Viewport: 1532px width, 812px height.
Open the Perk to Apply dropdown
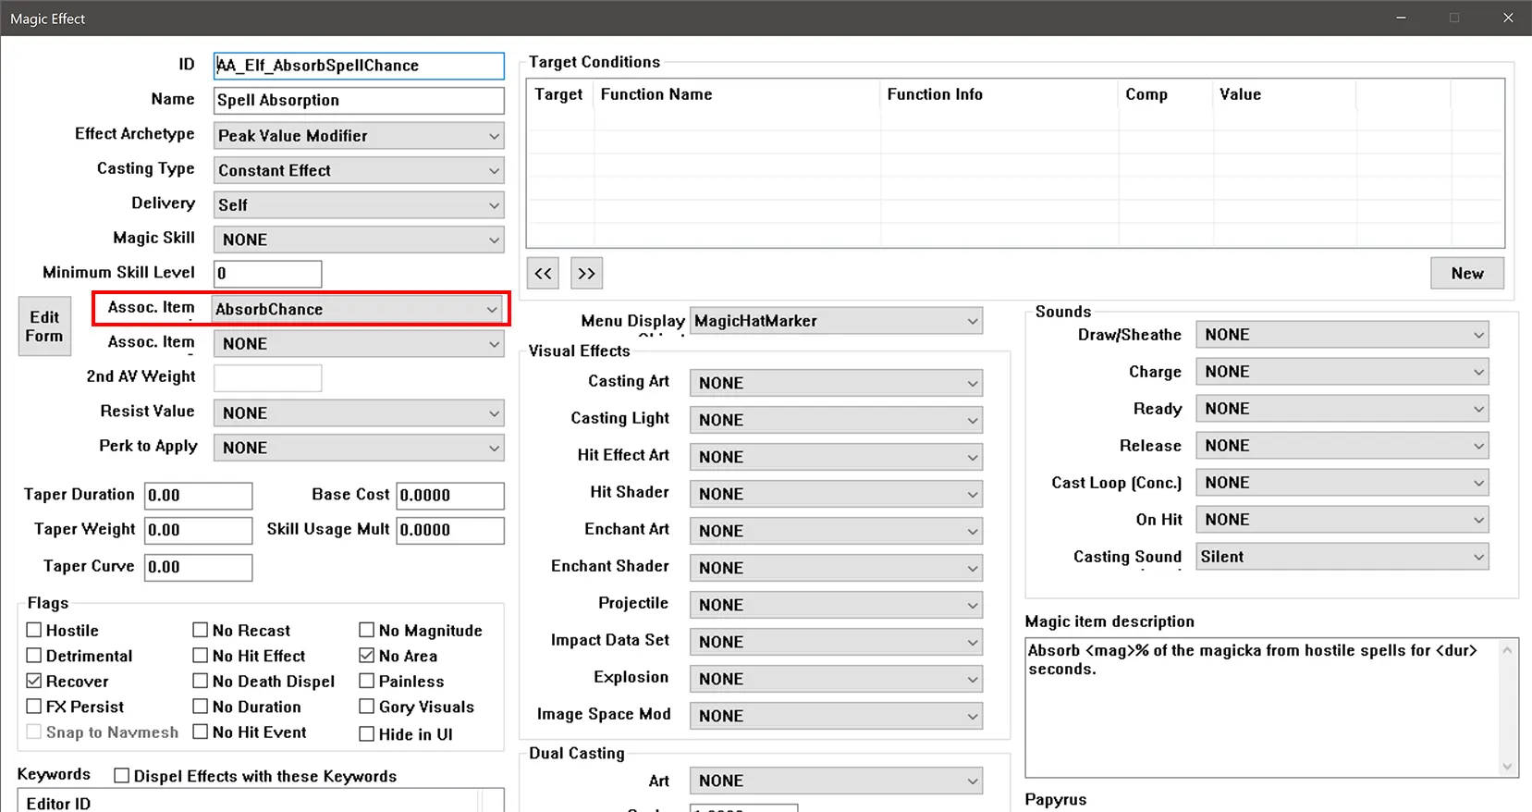(x=359, y=448)
